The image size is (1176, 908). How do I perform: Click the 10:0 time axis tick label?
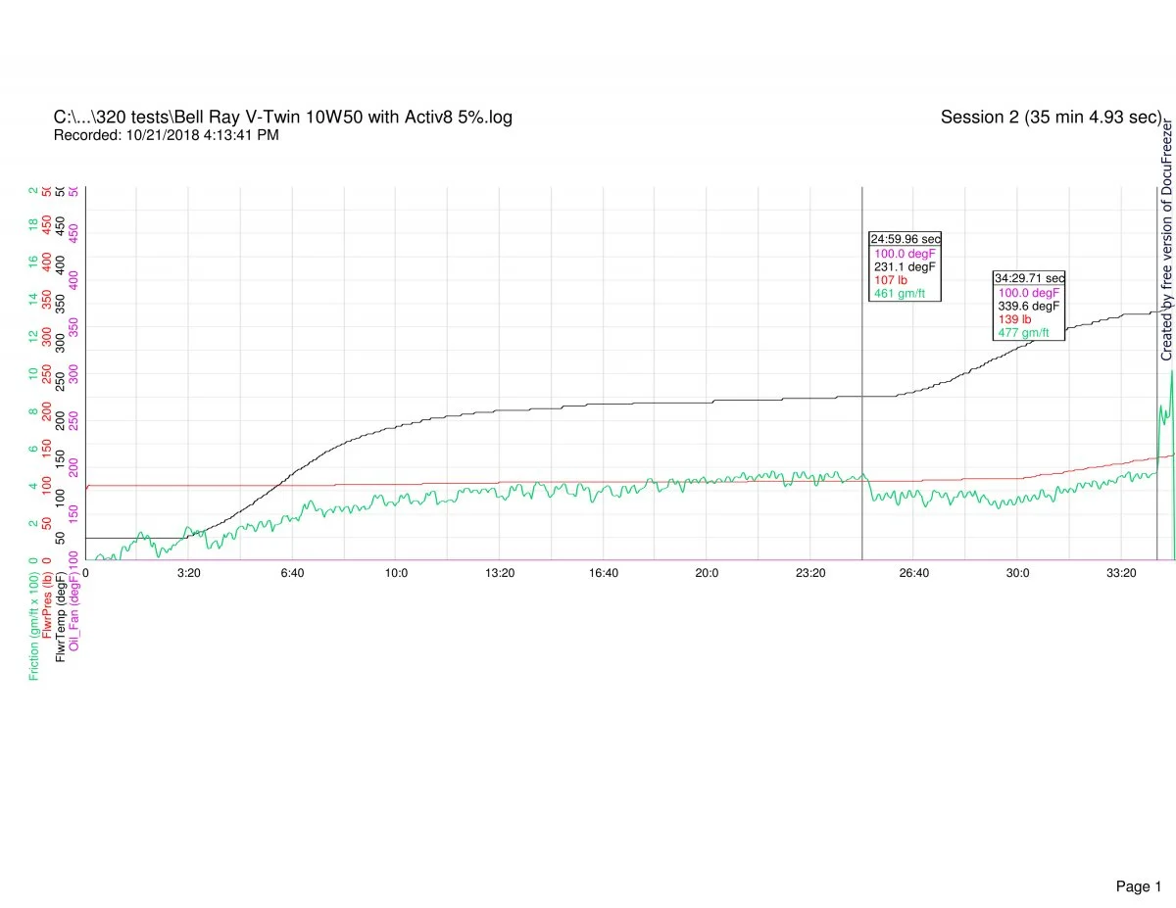click(396, 572)
